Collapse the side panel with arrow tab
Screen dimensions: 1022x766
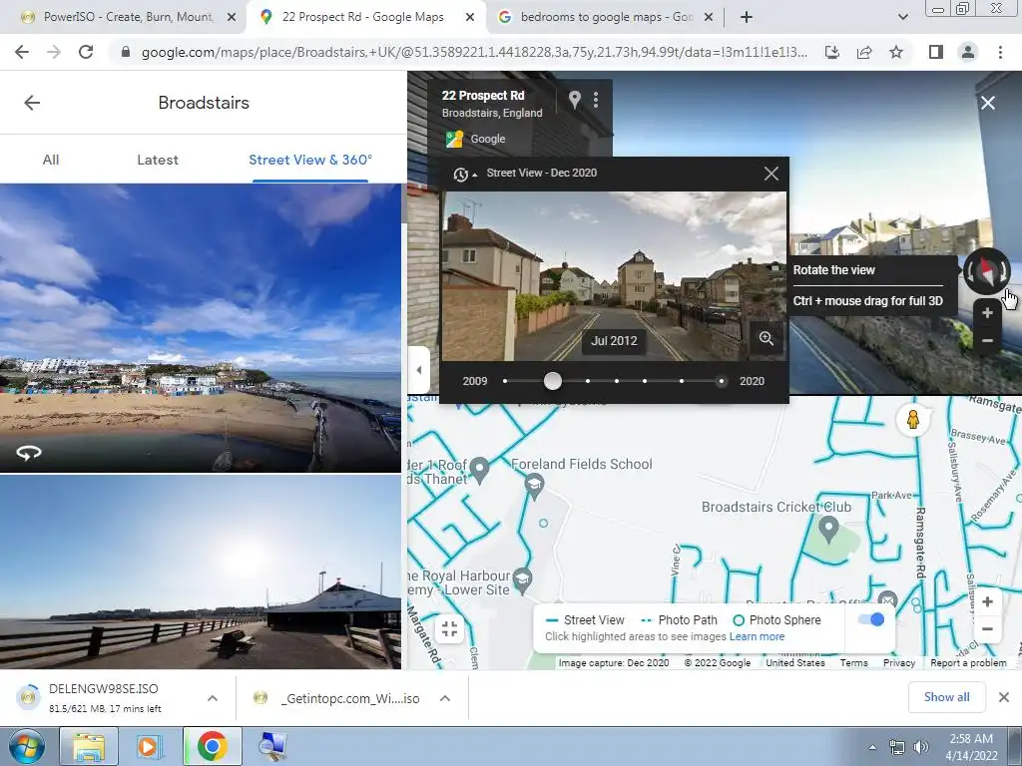click(418, 370)
